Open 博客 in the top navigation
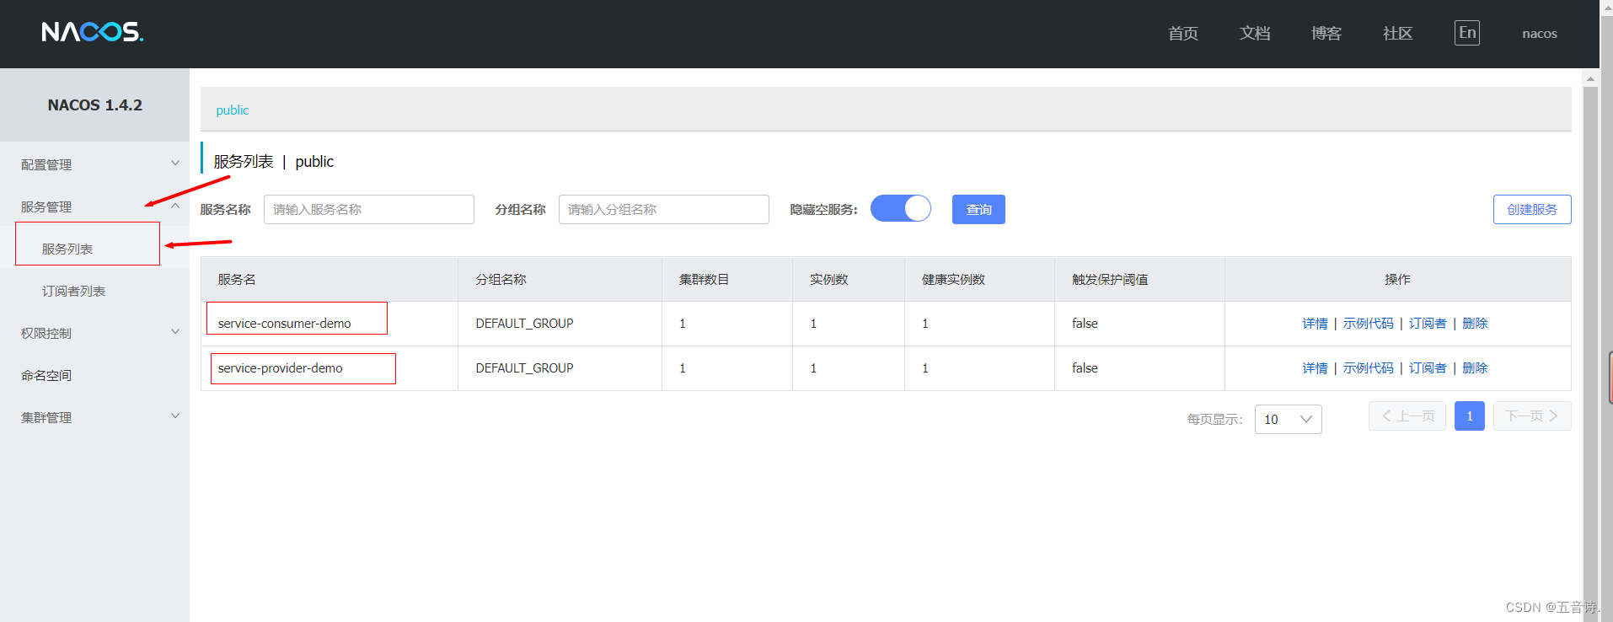The height and width of the screenshot is (622, 1613). (1326, 33)
